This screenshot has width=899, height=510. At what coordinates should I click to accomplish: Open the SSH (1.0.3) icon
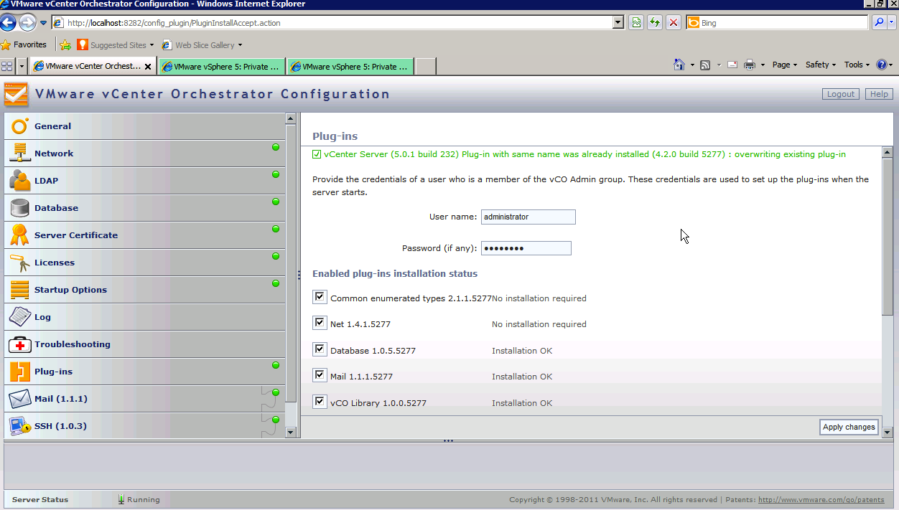(19, 426)
